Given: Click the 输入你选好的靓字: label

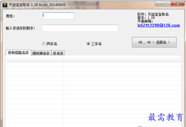Looking at the screenshot, I should 20,28.
